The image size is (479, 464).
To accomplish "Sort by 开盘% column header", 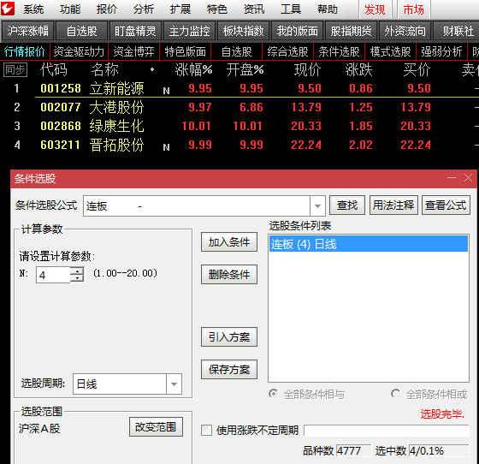I will coord(245,70).
